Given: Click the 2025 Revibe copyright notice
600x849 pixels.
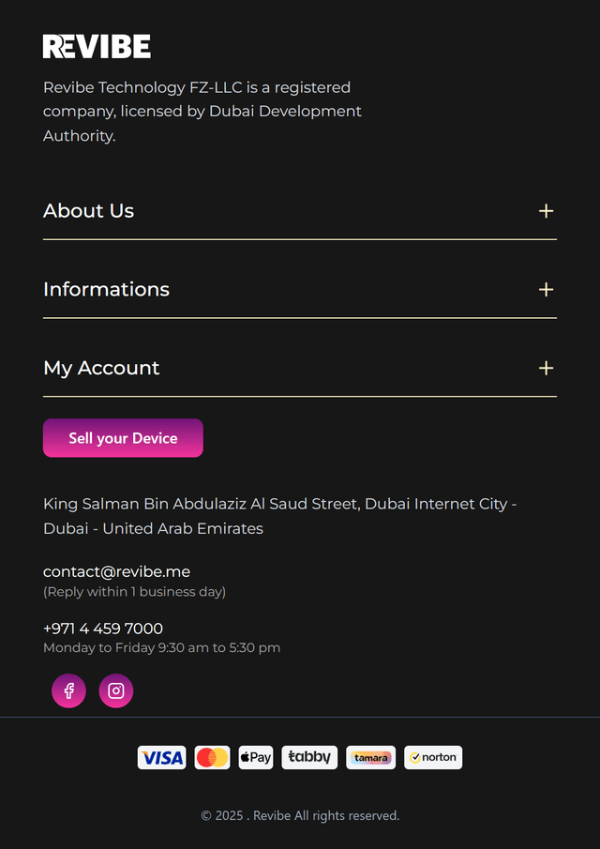Looking at the screenshot, I should [x=300, y=816].
